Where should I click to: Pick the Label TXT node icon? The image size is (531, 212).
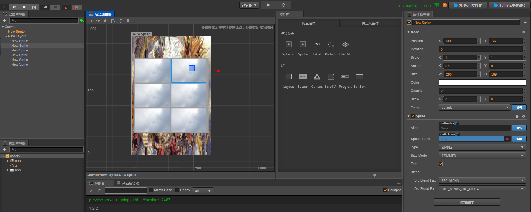[x=317, y=44]
